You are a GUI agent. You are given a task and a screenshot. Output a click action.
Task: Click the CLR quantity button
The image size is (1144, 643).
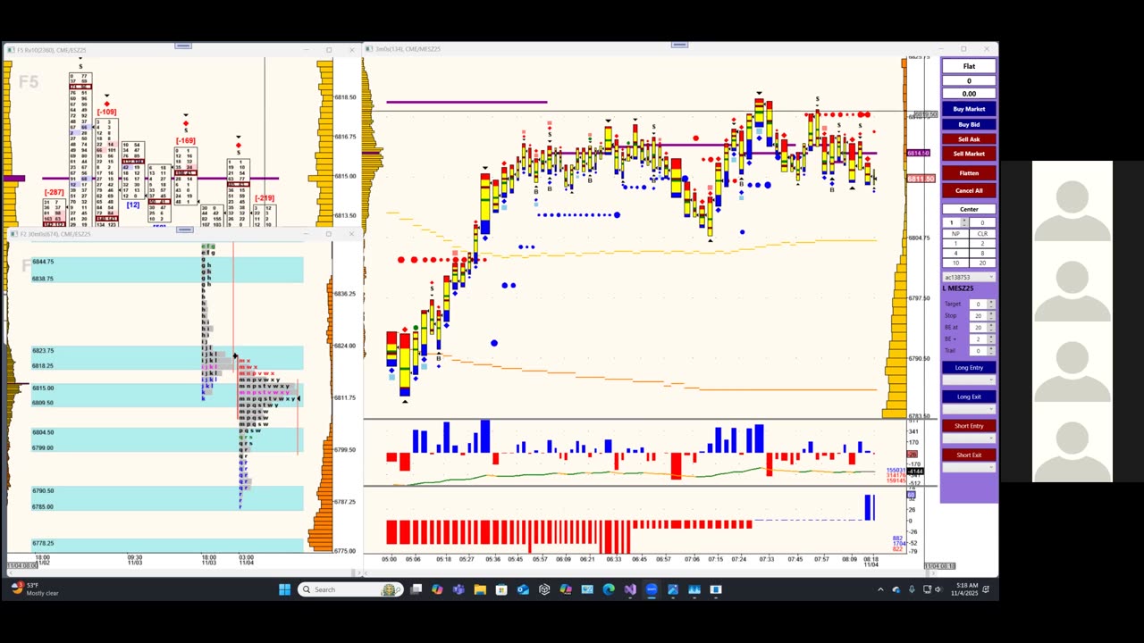point(982,234)
